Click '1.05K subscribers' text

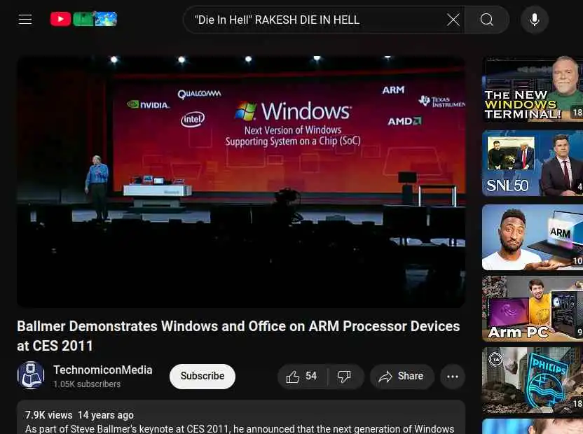(87, 384)
